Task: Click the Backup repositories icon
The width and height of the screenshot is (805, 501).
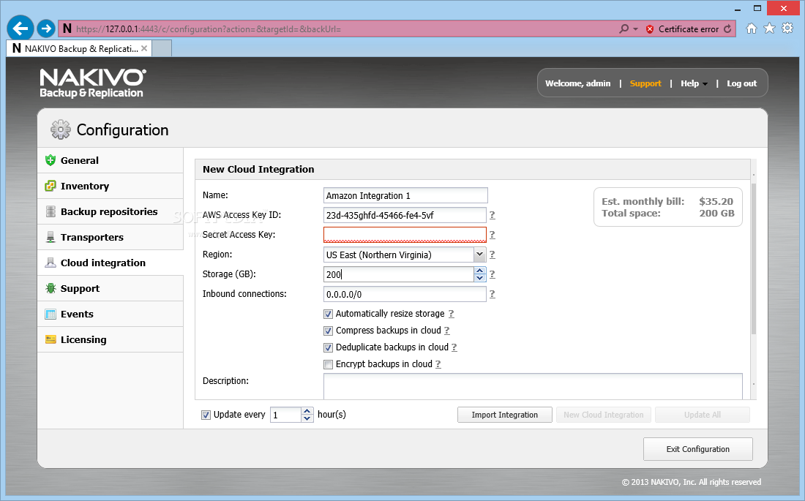Action: click(50, 211)
